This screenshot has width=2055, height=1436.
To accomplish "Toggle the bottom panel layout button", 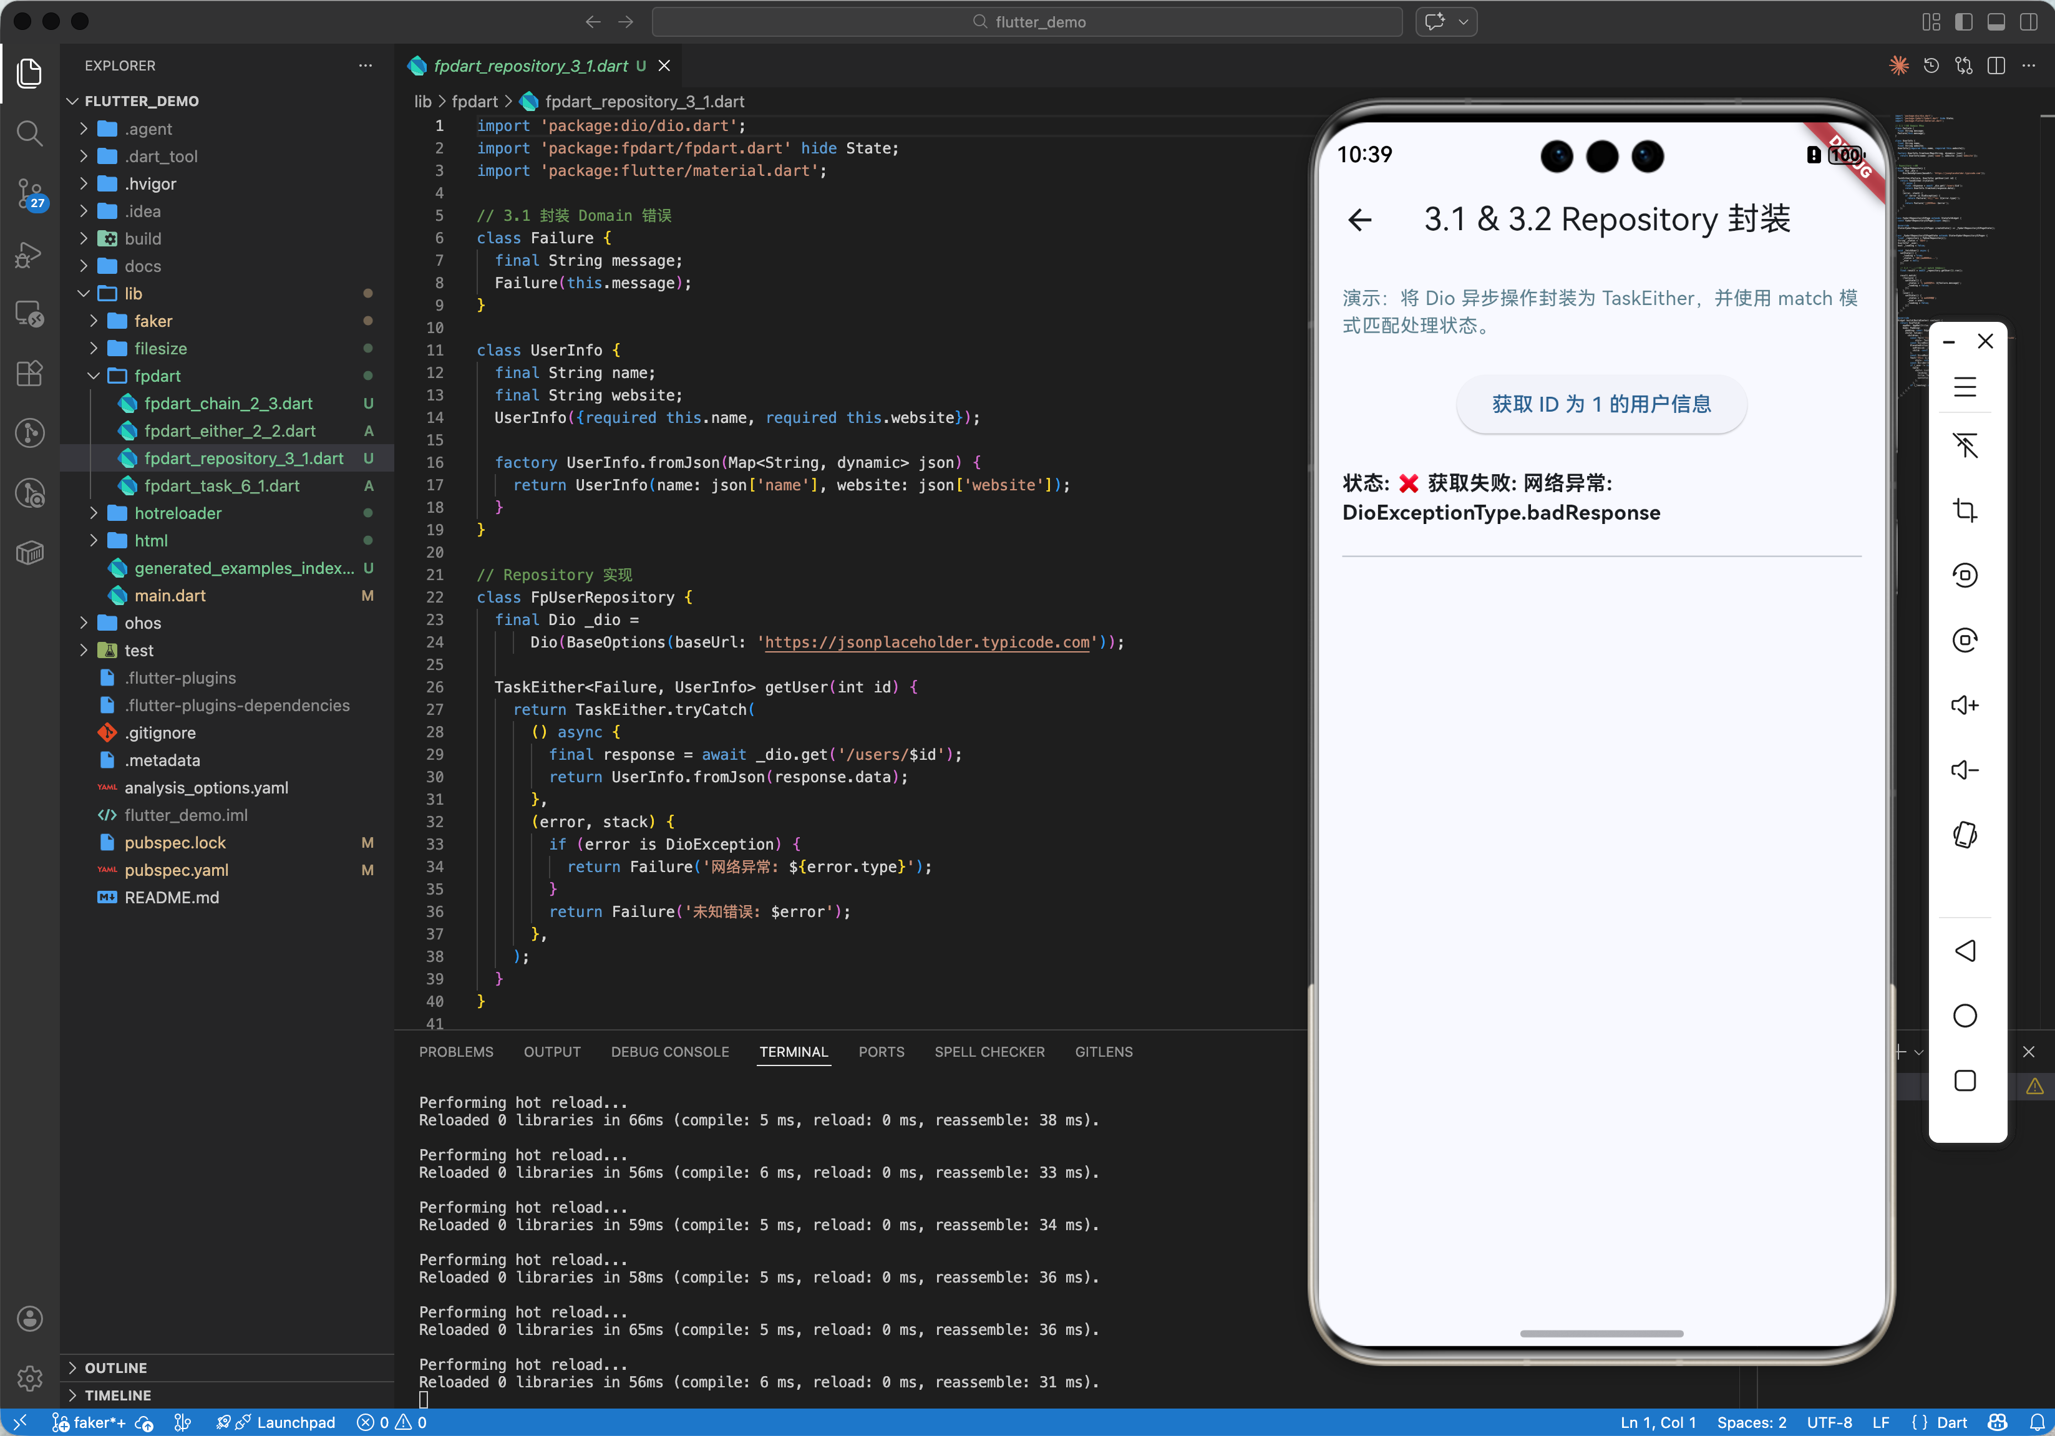I will tap(1996, 21).
